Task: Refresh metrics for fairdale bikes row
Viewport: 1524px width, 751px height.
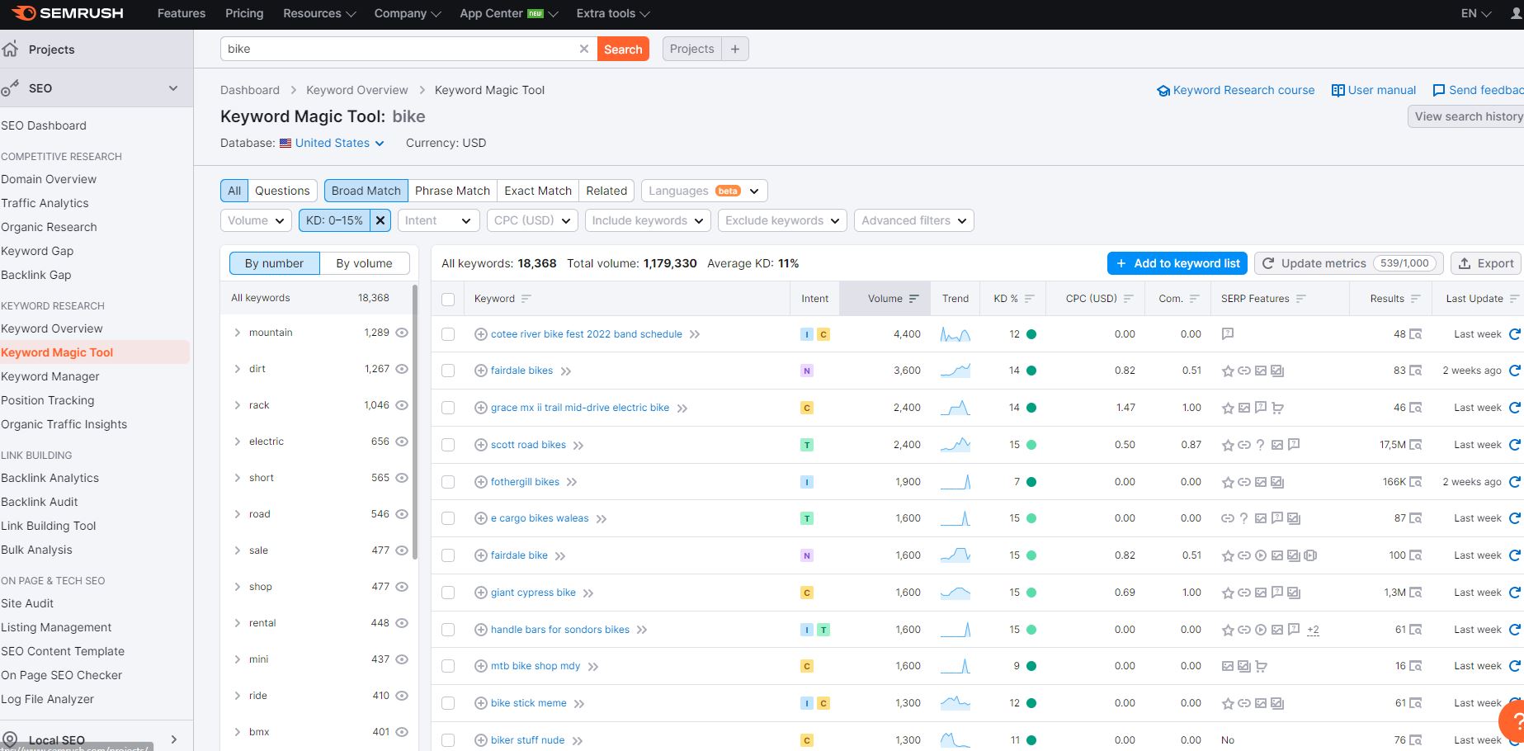Action: pos(1514,371)
